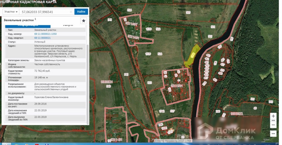Click the Земельные участки results heading
The width and height of the screenshot is (282, 145).
[x=18, y=20]
